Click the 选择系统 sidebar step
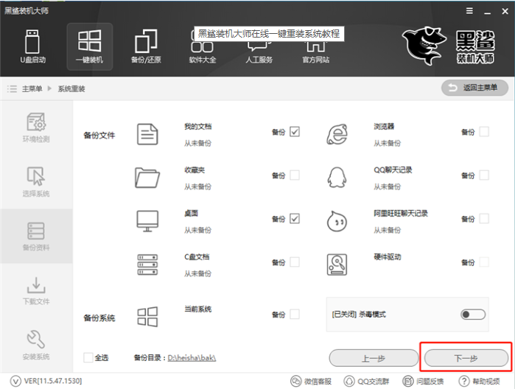Viewport: 515px width, 389px height. pos(36,182)
